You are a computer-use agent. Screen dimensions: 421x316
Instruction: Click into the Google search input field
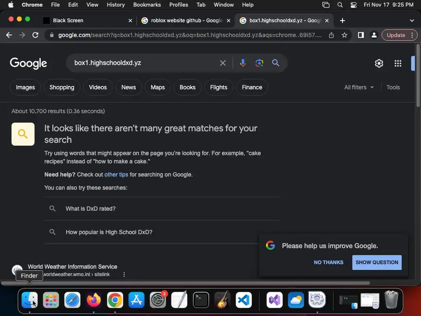[145, 63]
